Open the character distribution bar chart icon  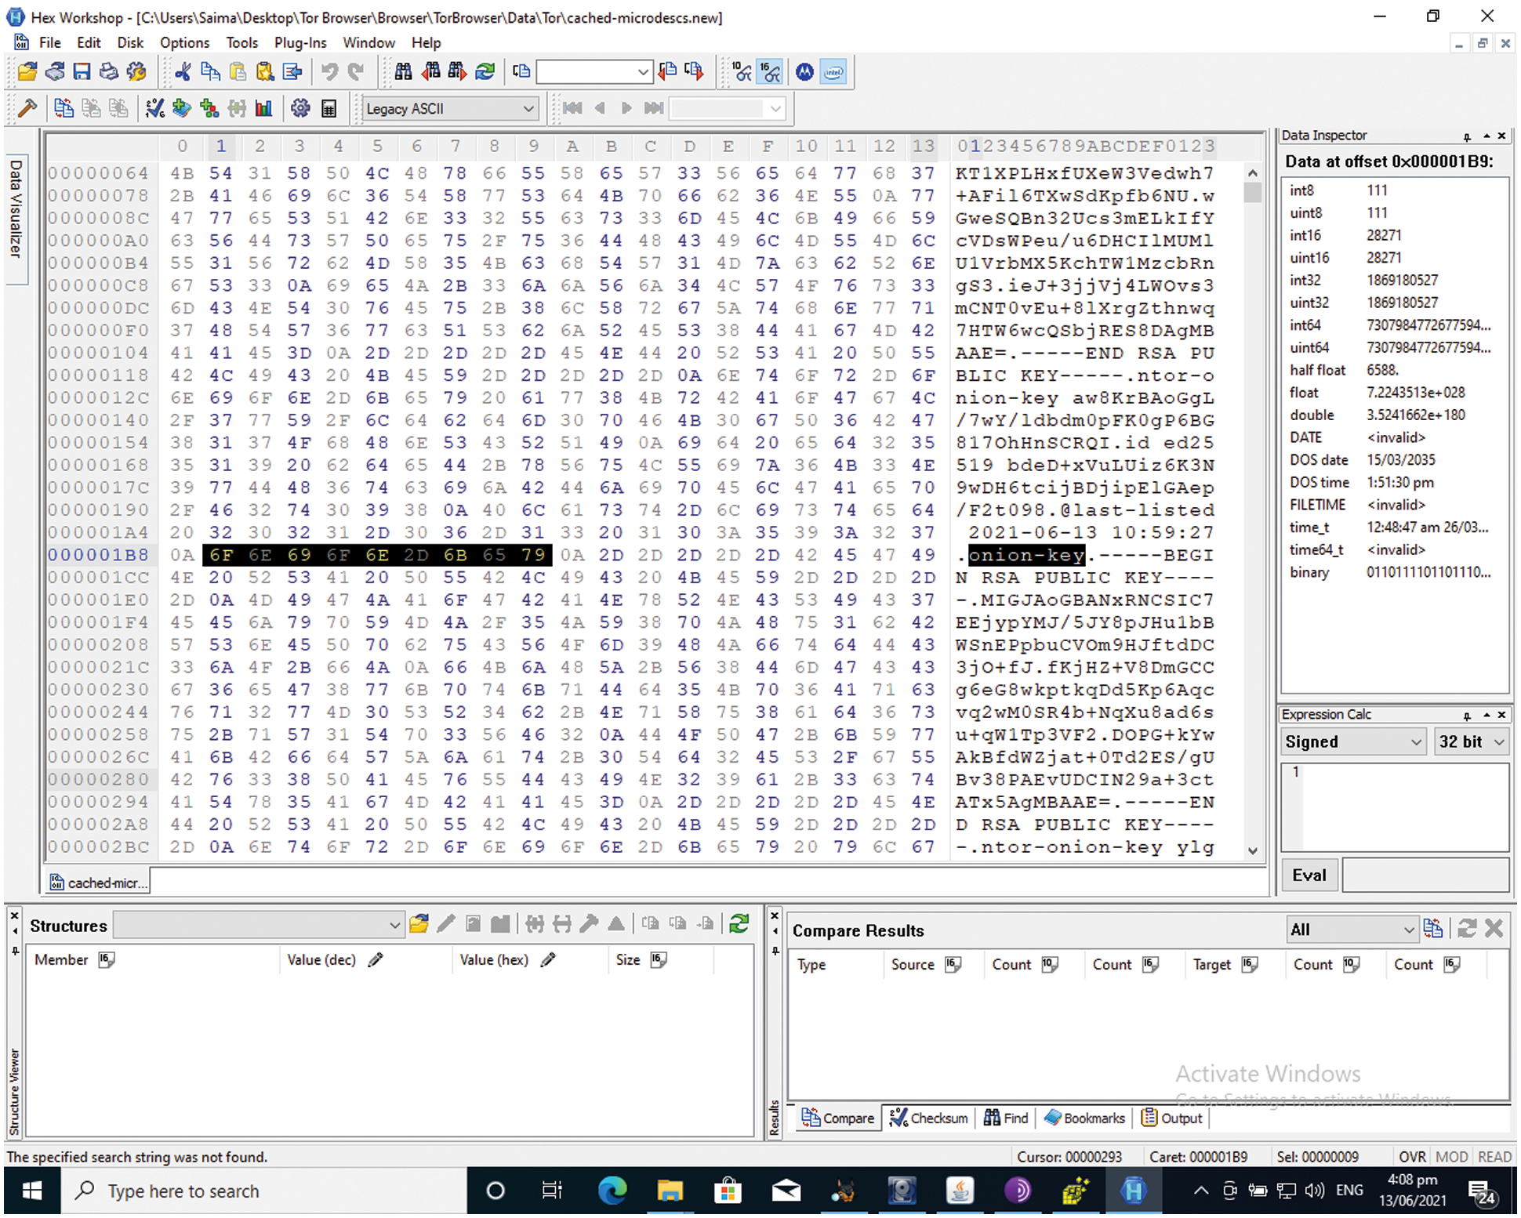(263, 108)
